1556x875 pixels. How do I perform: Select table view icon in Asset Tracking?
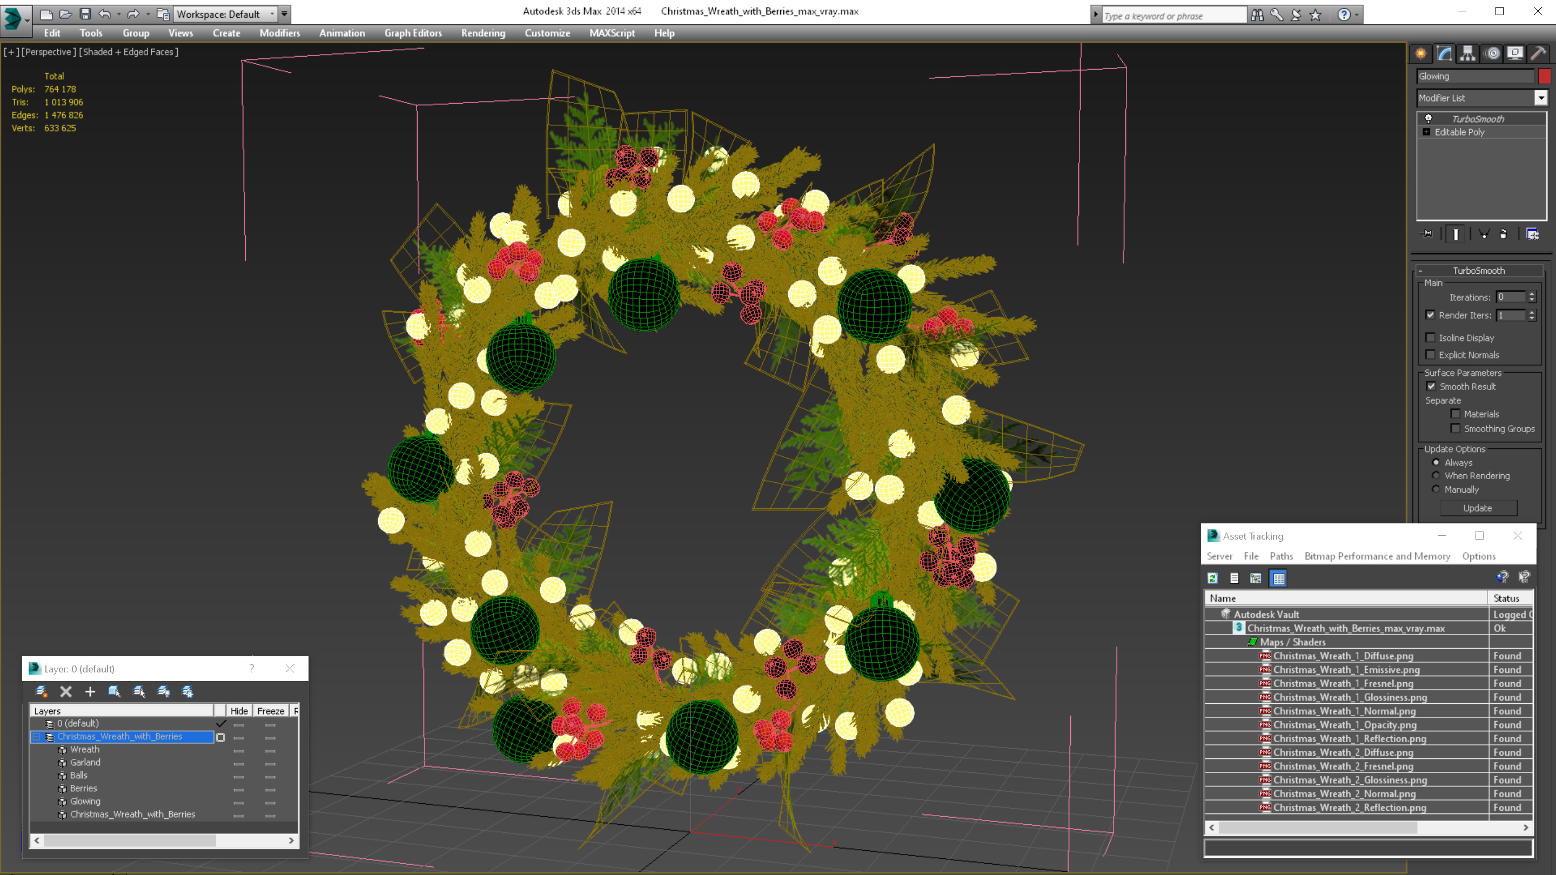tap(1279, 578)
